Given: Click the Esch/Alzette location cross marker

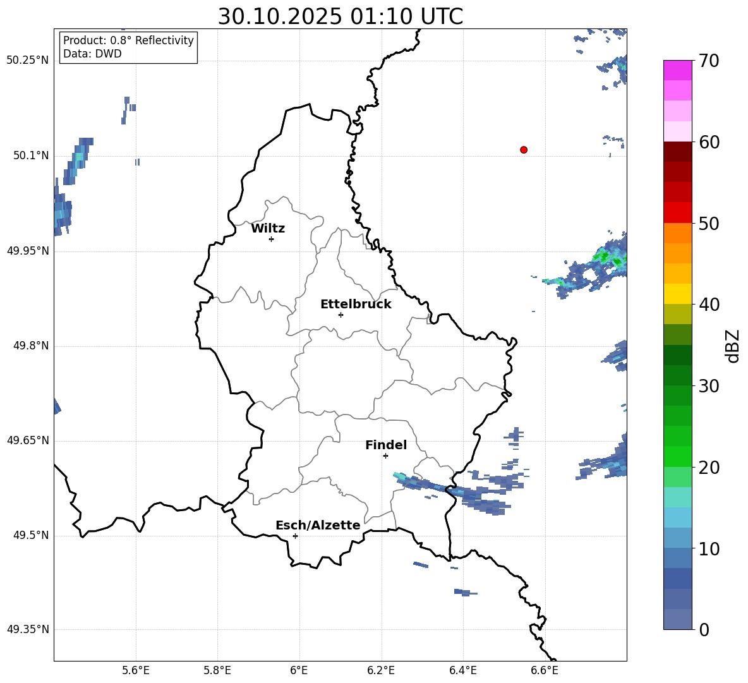Looking at the screenshot, I should point(295,536).
